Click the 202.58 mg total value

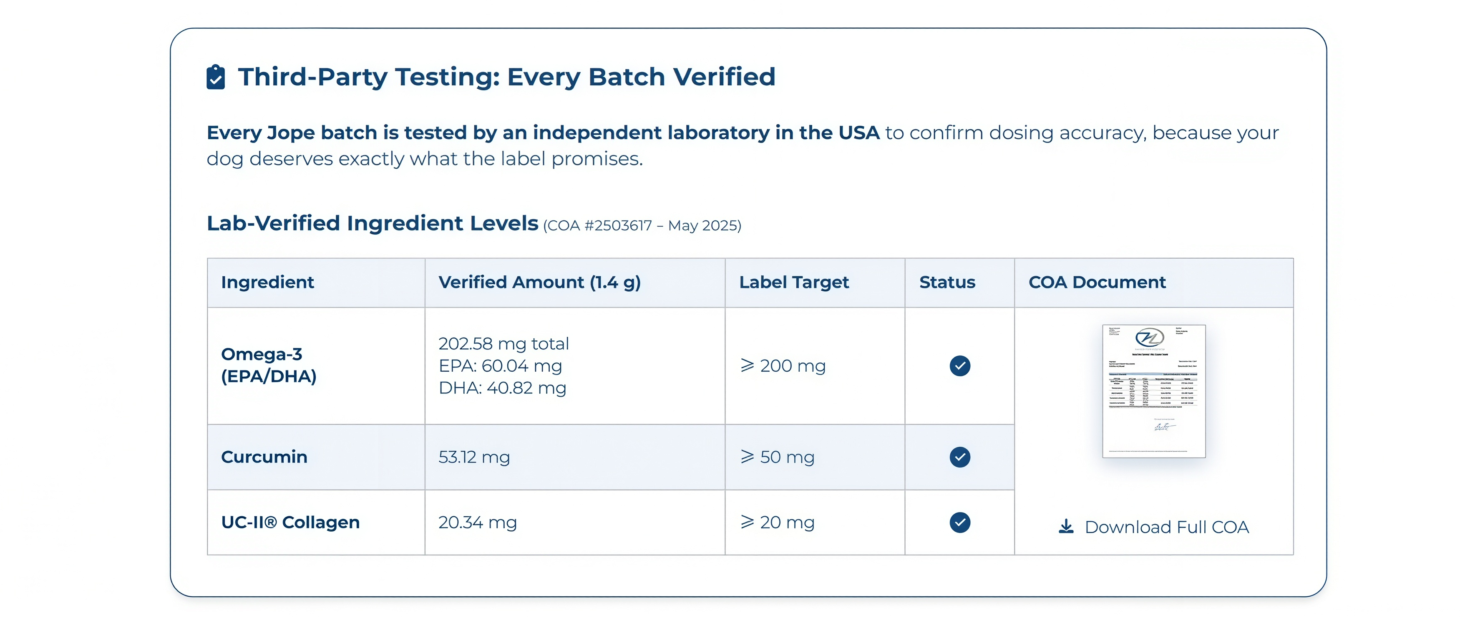503,344
